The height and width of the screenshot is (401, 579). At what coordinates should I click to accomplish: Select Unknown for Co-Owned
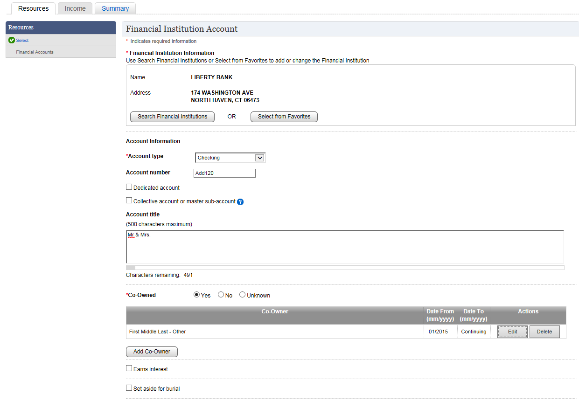(243, 295)
